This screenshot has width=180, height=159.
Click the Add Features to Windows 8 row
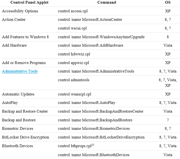(x=91, y=37)
